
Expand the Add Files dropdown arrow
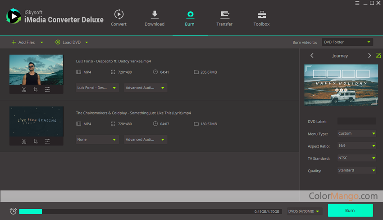42,42
